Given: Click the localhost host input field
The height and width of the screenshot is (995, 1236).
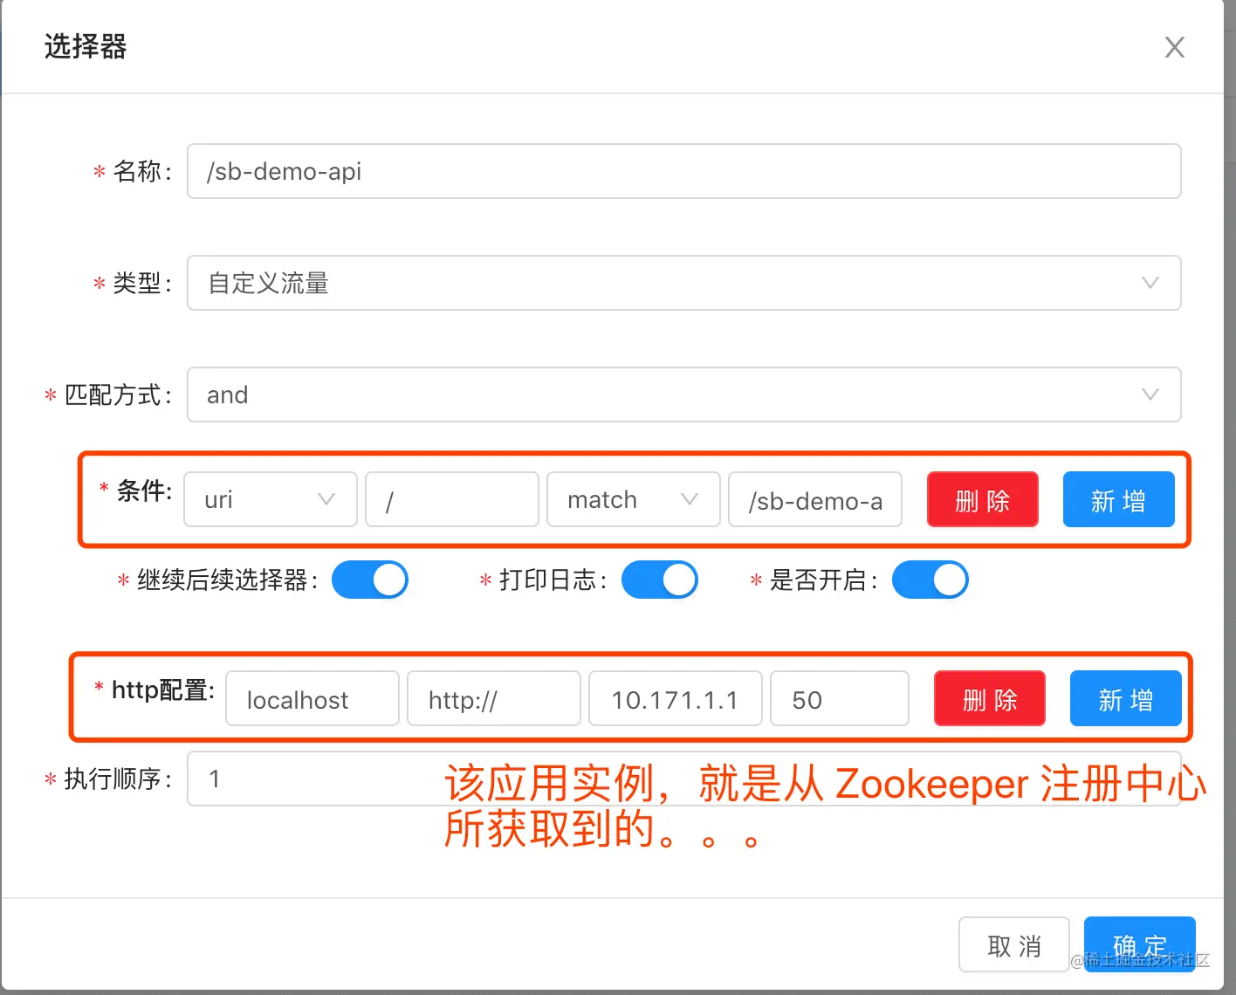Looking at the screenshot, I should (x=312, y=698).
